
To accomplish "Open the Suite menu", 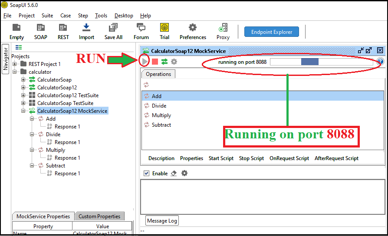I will 47,15.
